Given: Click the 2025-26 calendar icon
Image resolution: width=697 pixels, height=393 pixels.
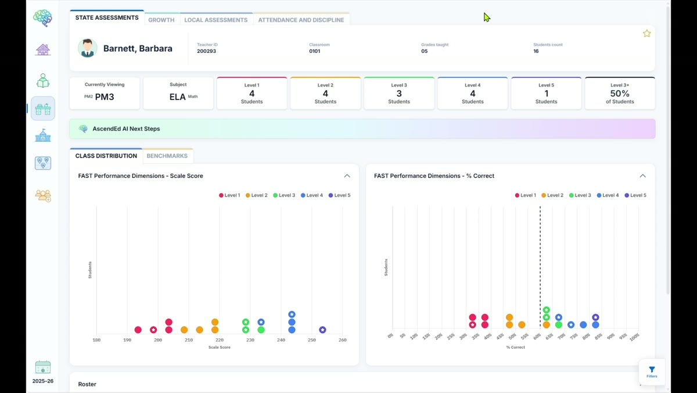Looking at the screenshot, I should (x=43, y=367).
